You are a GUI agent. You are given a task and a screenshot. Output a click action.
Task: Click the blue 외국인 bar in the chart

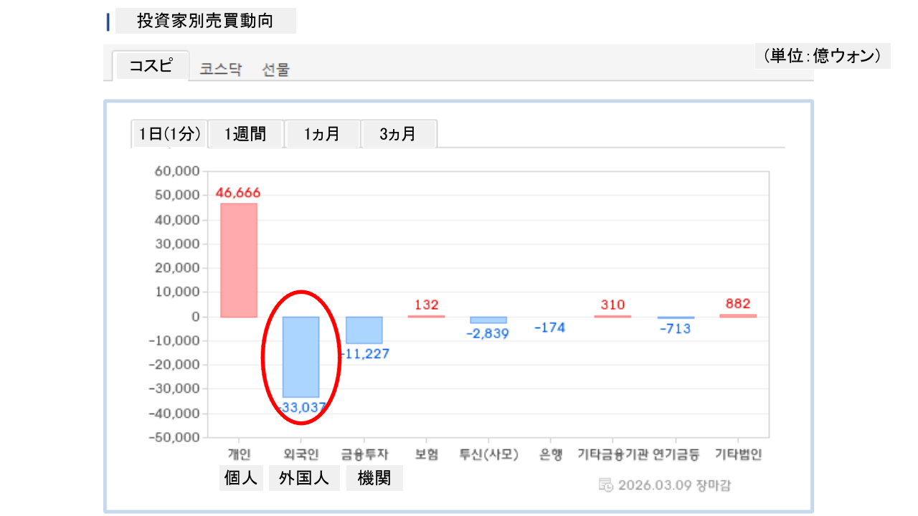tap(301, 356)
